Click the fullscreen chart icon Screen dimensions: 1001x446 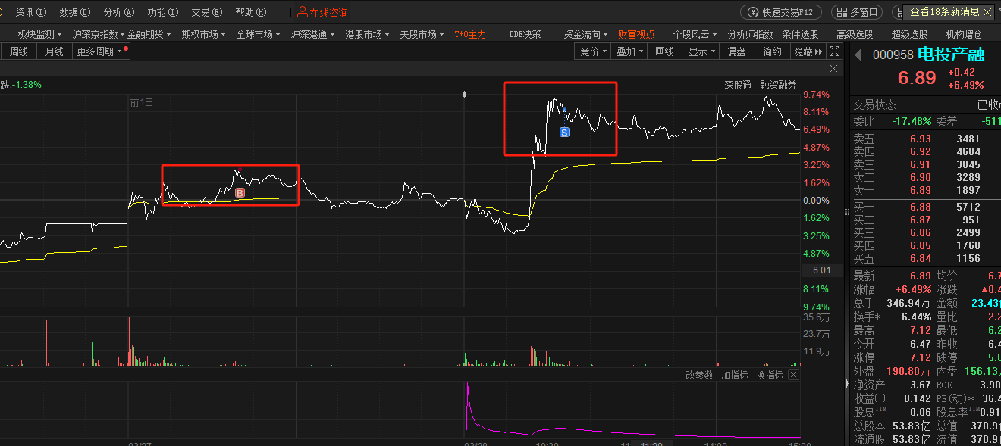tap(834, 51)
